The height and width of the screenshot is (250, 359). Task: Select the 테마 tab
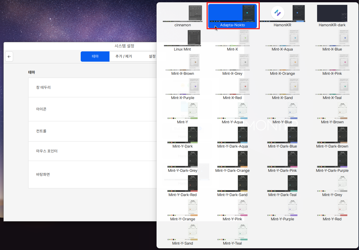click(x=95, y=57)
